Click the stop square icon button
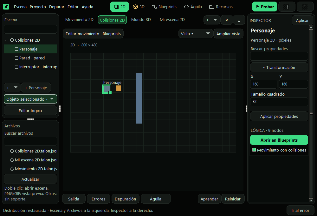Screen dimensions: 317x216 pos(304,7)
